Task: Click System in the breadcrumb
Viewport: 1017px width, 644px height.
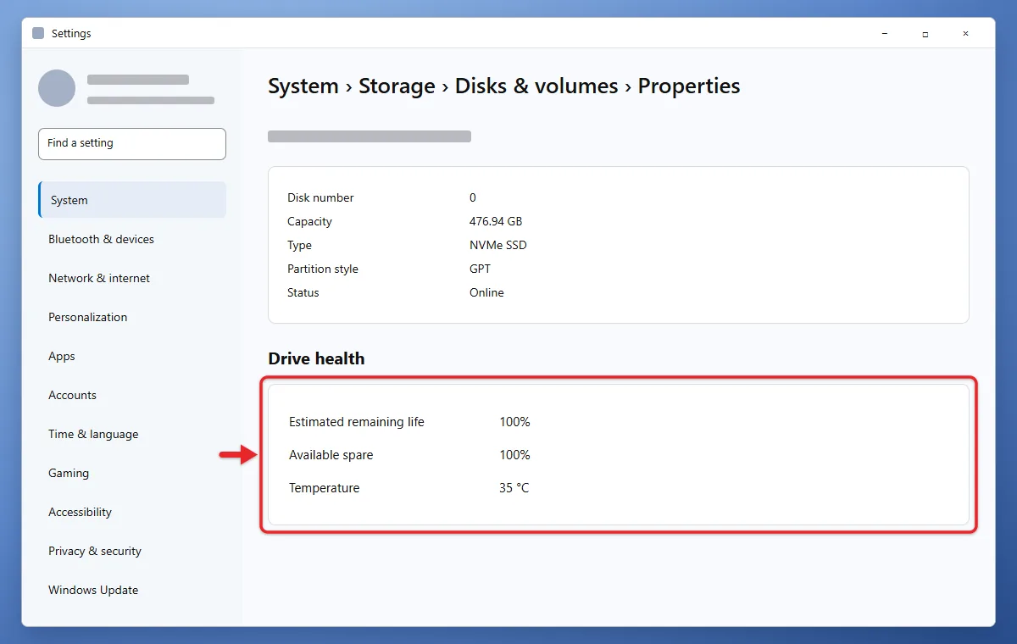Action: [x=303, y=86]
